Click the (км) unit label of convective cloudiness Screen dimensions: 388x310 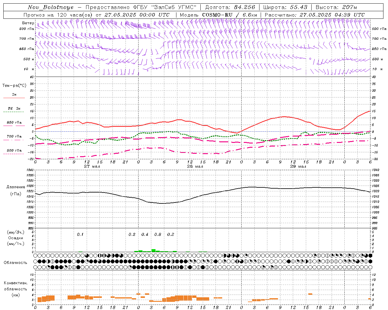16,295
